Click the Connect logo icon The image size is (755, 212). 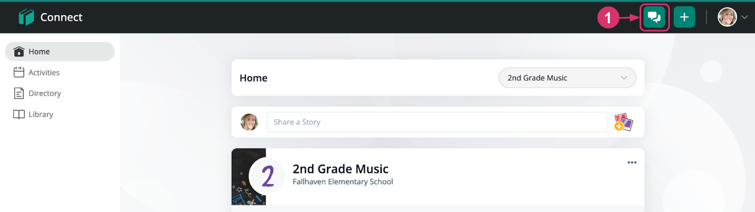(26, 17)
